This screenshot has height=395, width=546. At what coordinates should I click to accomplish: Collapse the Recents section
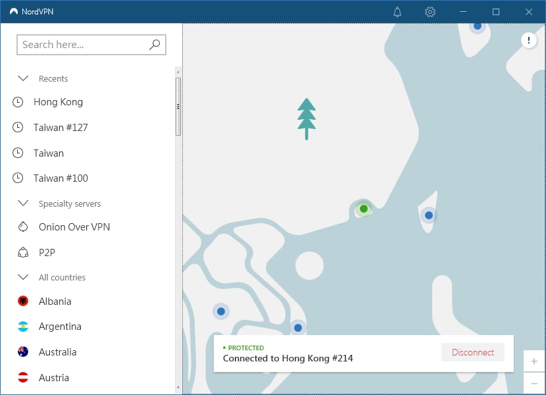point(23,78)
